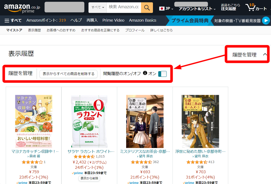The image size is (271, 184).
Task: Open the マヨナカキッチン収録中 title link
Action: pos(35,152)
